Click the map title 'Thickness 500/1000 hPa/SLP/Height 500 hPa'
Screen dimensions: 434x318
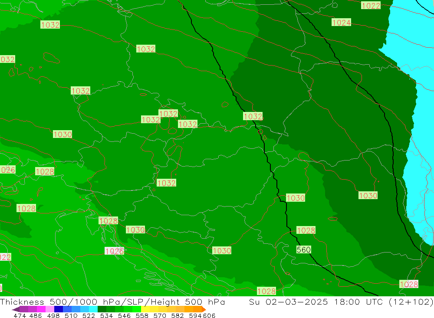pos(112,302)
